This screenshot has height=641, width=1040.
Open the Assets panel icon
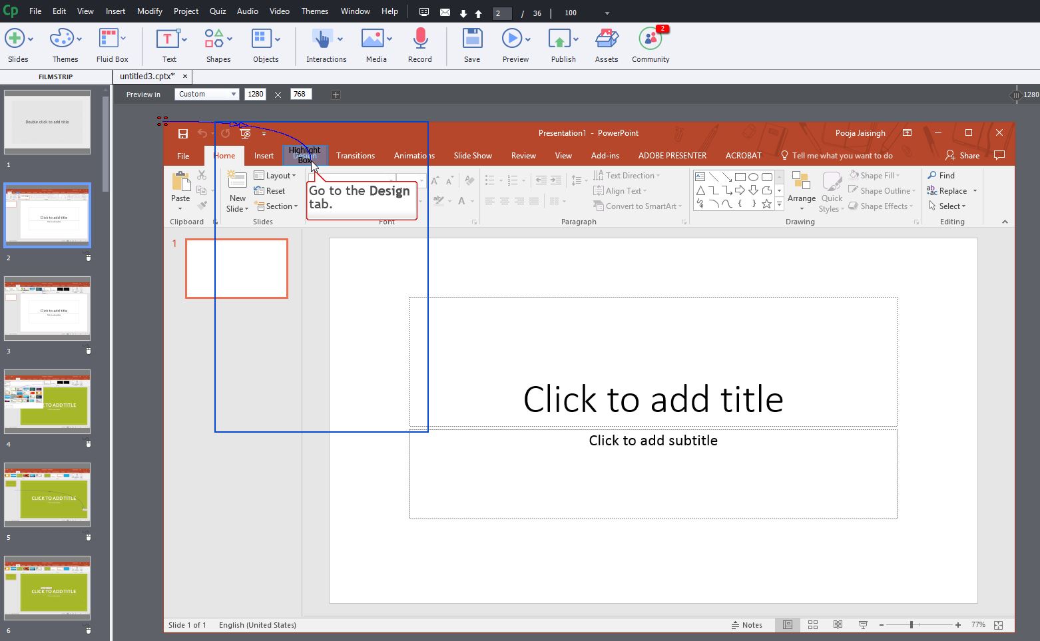(x=606, y=39)
